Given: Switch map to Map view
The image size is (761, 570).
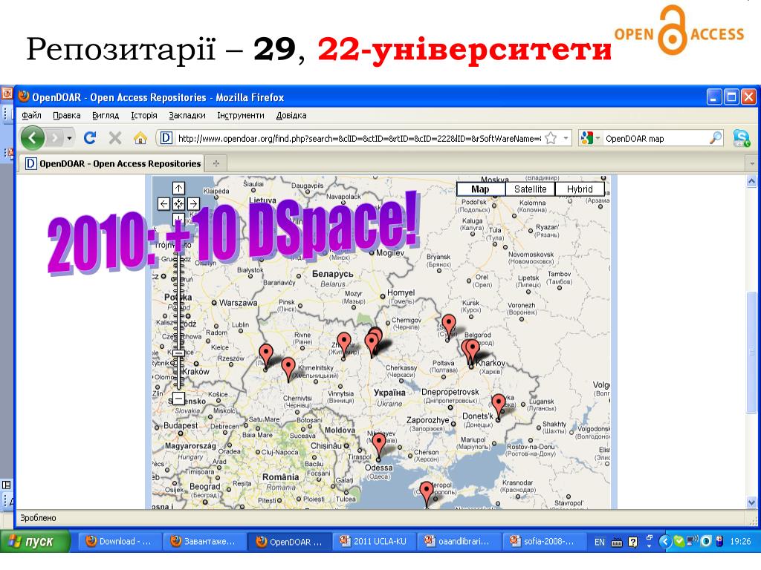Looking at the screenshot, I should [x=481, y=189].
